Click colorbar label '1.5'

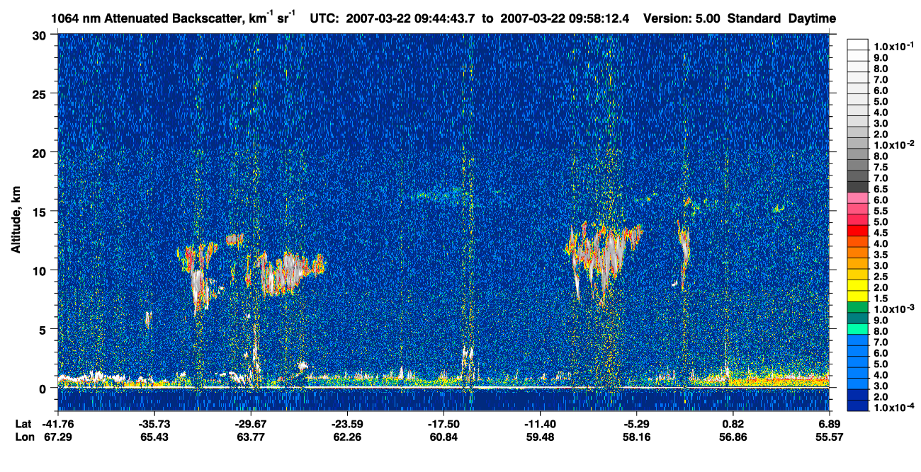pos(881,298)
